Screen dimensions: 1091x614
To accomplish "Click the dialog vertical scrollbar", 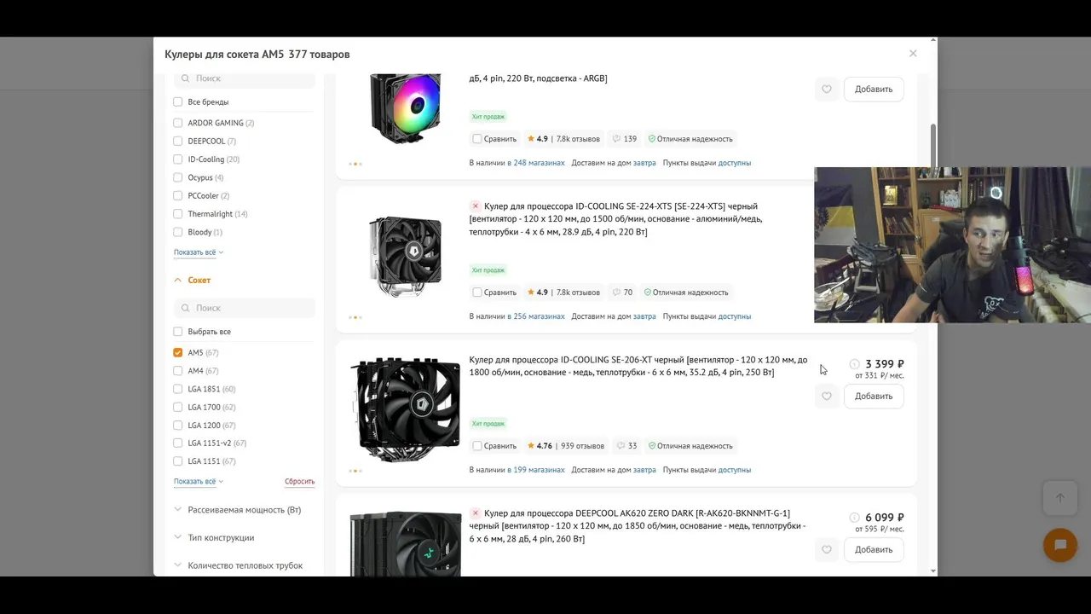I will click(x=933, y=145).
